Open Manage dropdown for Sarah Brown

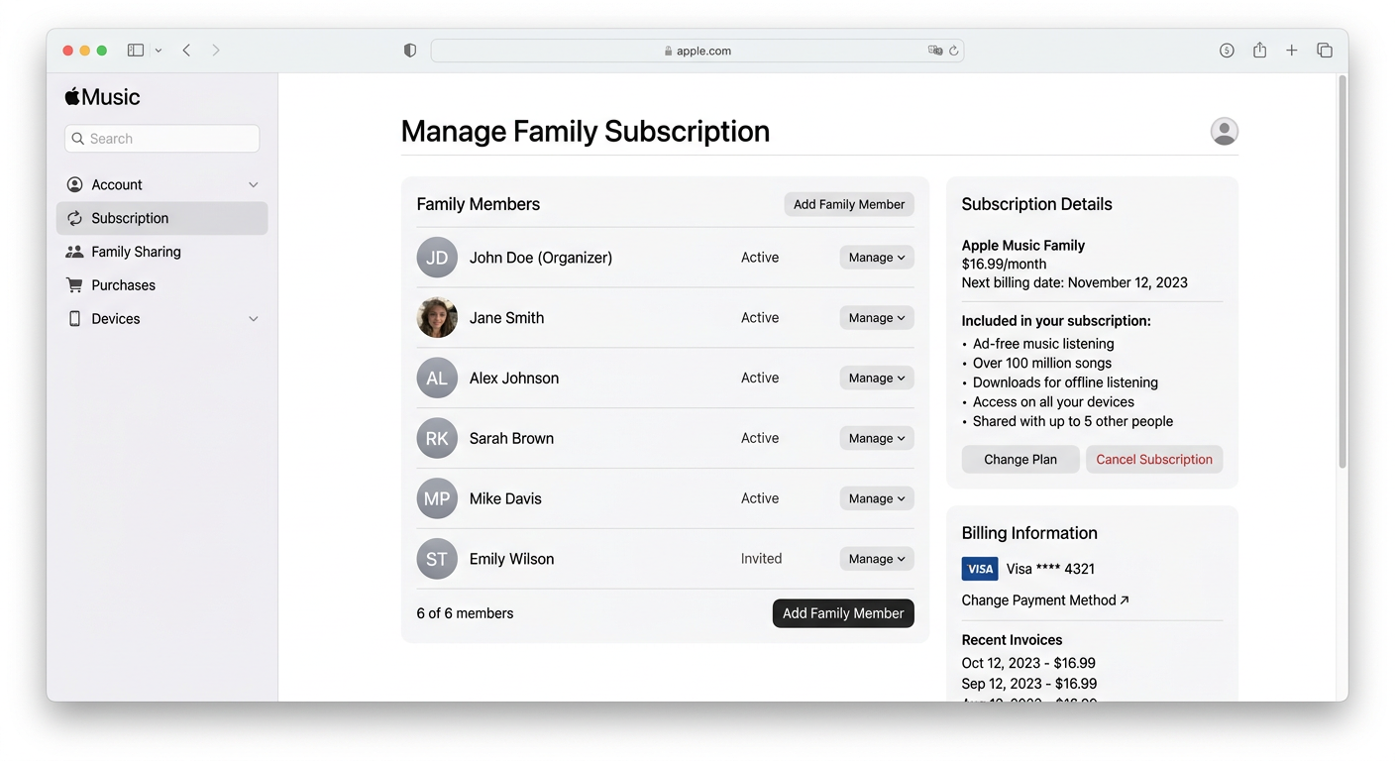877,439
